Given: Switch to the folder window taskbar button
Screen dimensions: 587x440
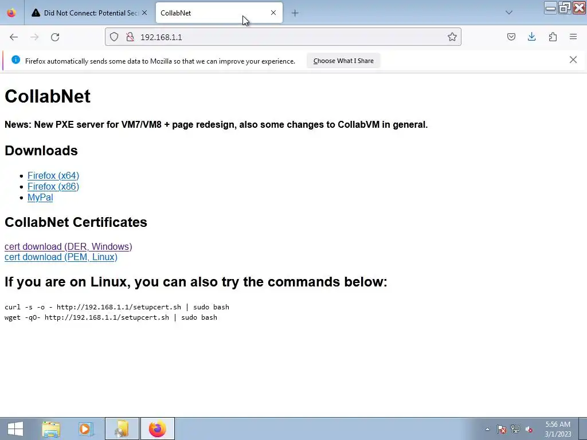Looking at the screenshot, I should coord(122,429).
